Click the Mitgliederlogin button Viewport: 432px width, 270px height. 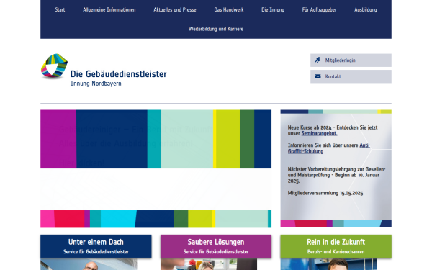pyautogui.click(x=351, y=60)
